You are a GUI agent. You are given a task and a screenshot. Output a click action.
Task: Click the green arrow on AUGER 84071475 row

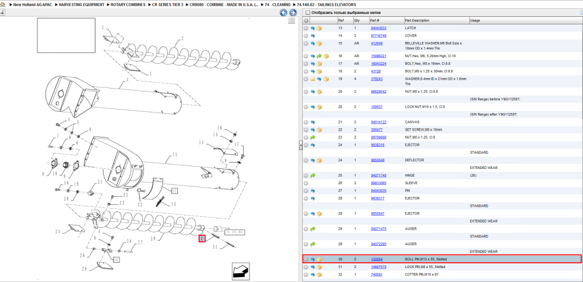312,229
